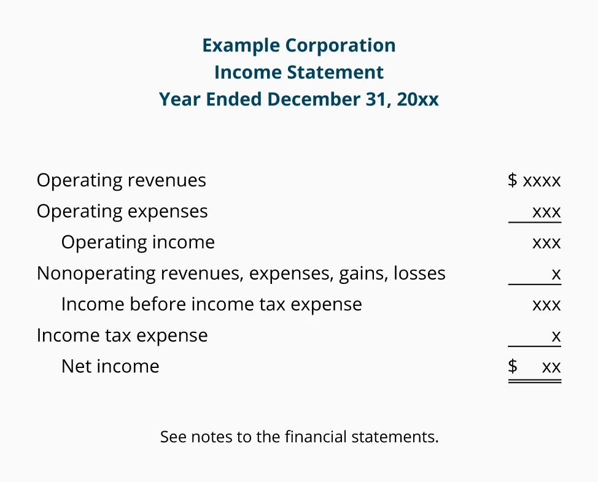
Task: Click the dollar sign beside Operating revenues amount
Action: [513, 180]
